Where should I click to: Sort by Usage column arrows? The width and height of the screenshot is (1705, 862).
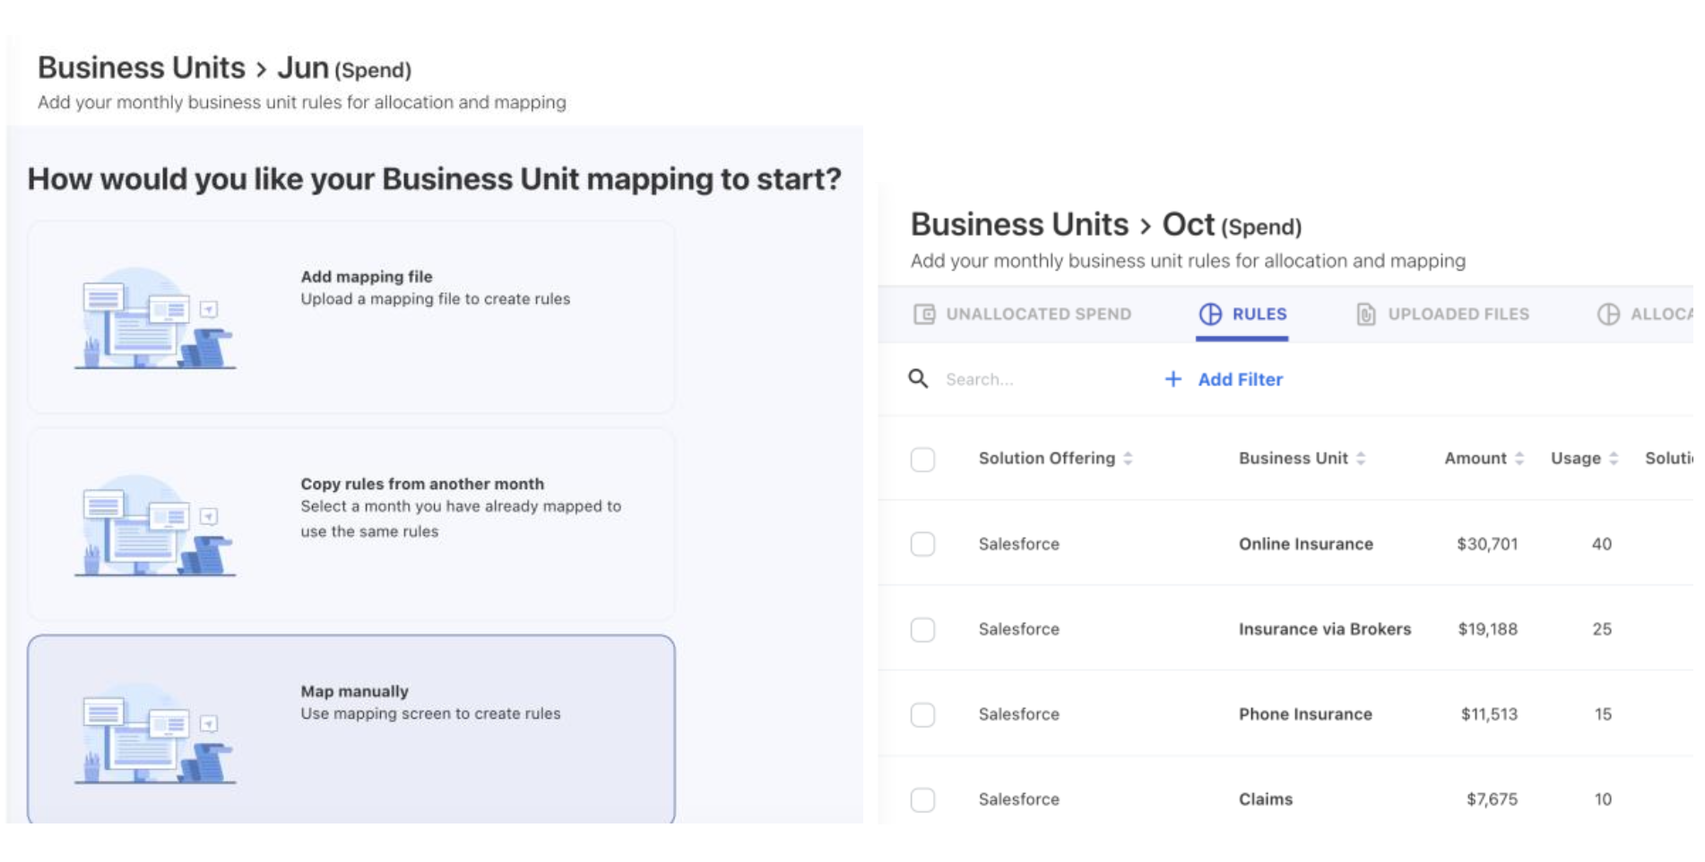(1614, 459)
